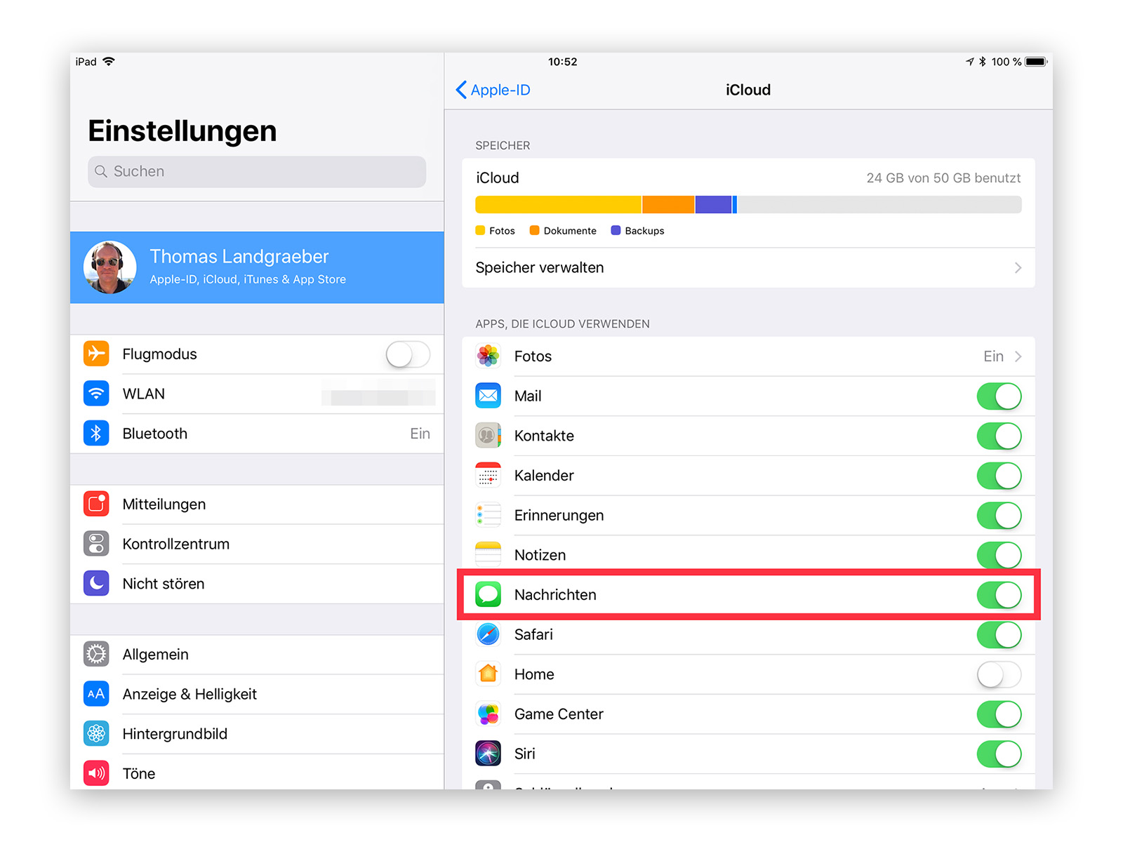
Task: Tap the Wi-Fi status icon beside iPad
Action: point(108,62)
